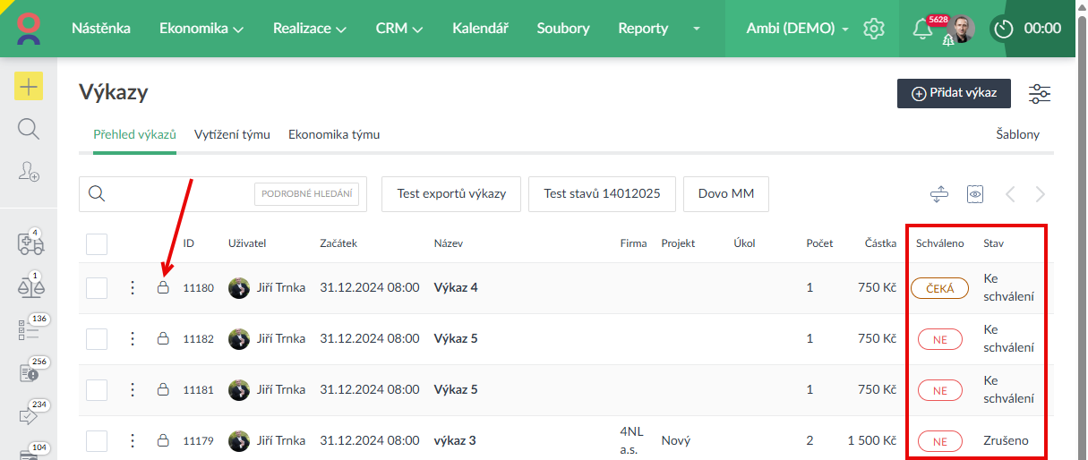Switch to Ekonomika týmu tab
The image size is (1088, 460).
pyautogui.click(x=334, y=135)
